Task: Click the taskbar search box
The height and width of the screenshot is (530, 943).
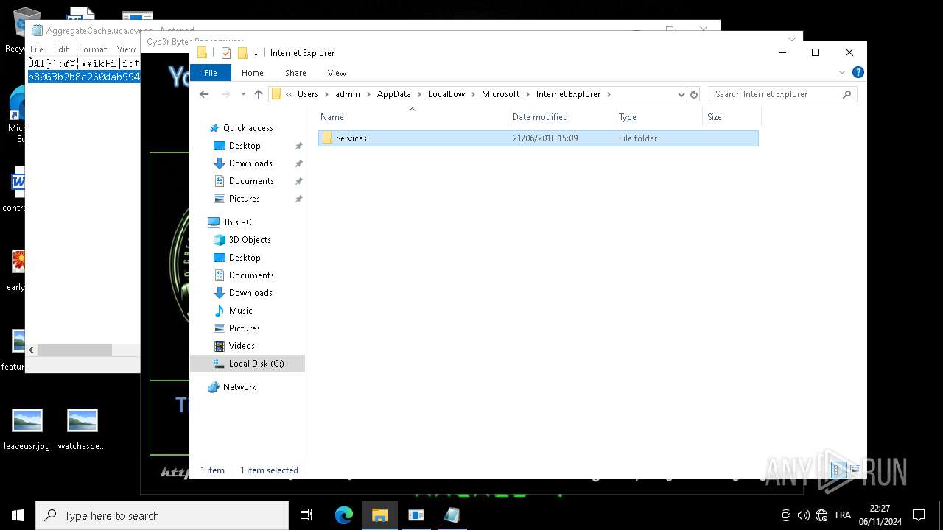Action: point(162,515)
